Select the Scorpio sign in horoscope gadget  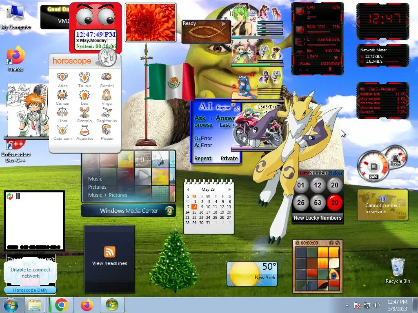[x=84, y=115]
